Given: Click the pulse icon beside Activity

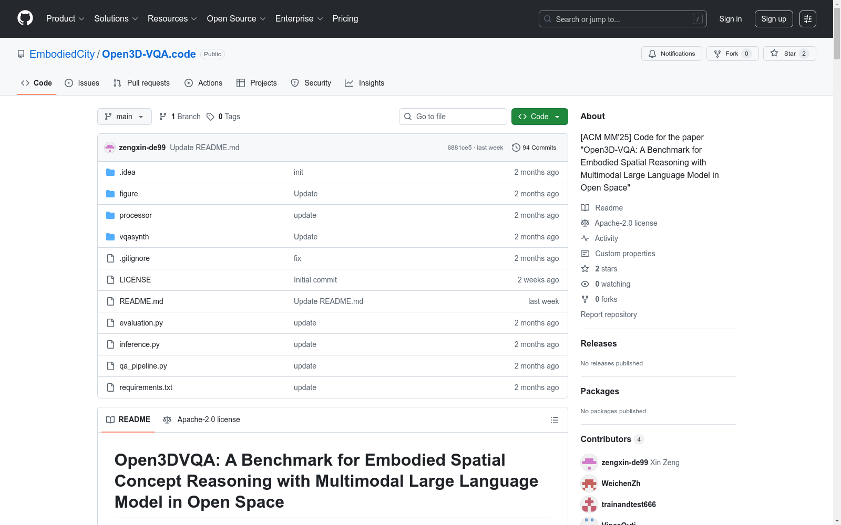Looking at the screenshot, I should click(585, 238).
